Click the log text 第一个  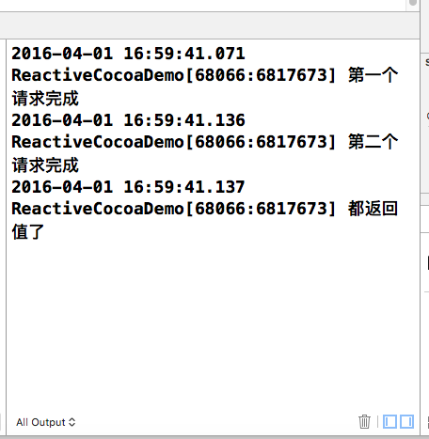373,75
